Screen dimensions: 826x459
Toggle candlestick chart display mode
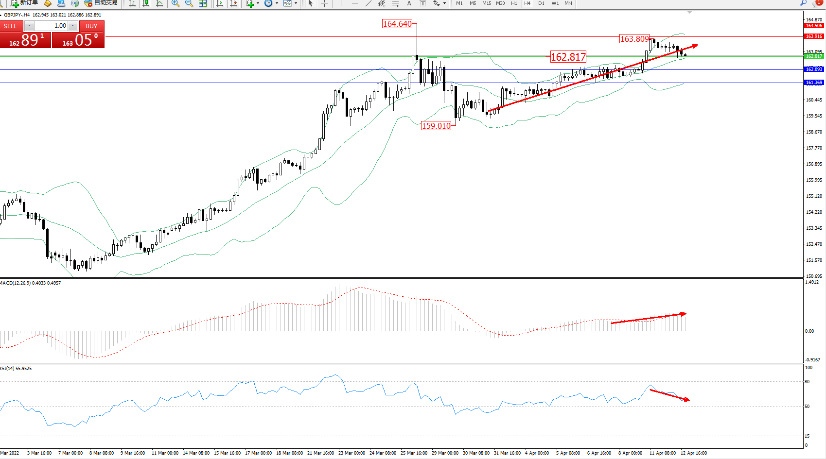coord(145,3)
